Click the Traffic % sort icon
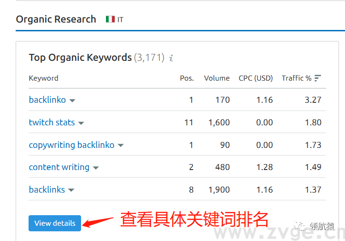 tap(317, 78)
